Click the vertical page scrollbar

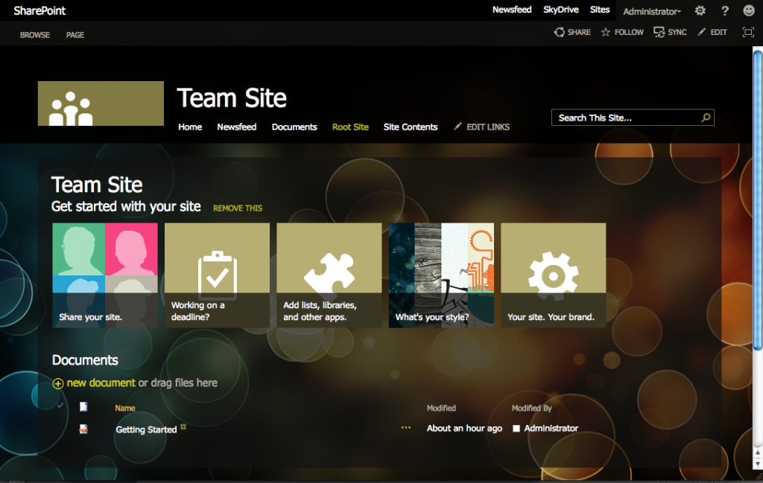758,199
